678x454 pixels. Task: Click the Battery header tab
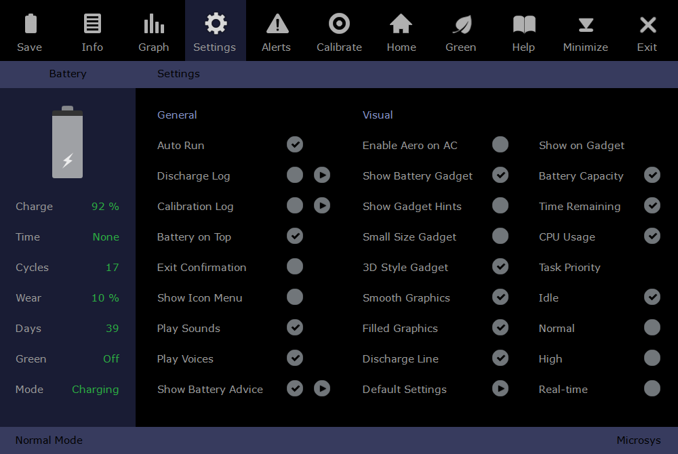68,74
